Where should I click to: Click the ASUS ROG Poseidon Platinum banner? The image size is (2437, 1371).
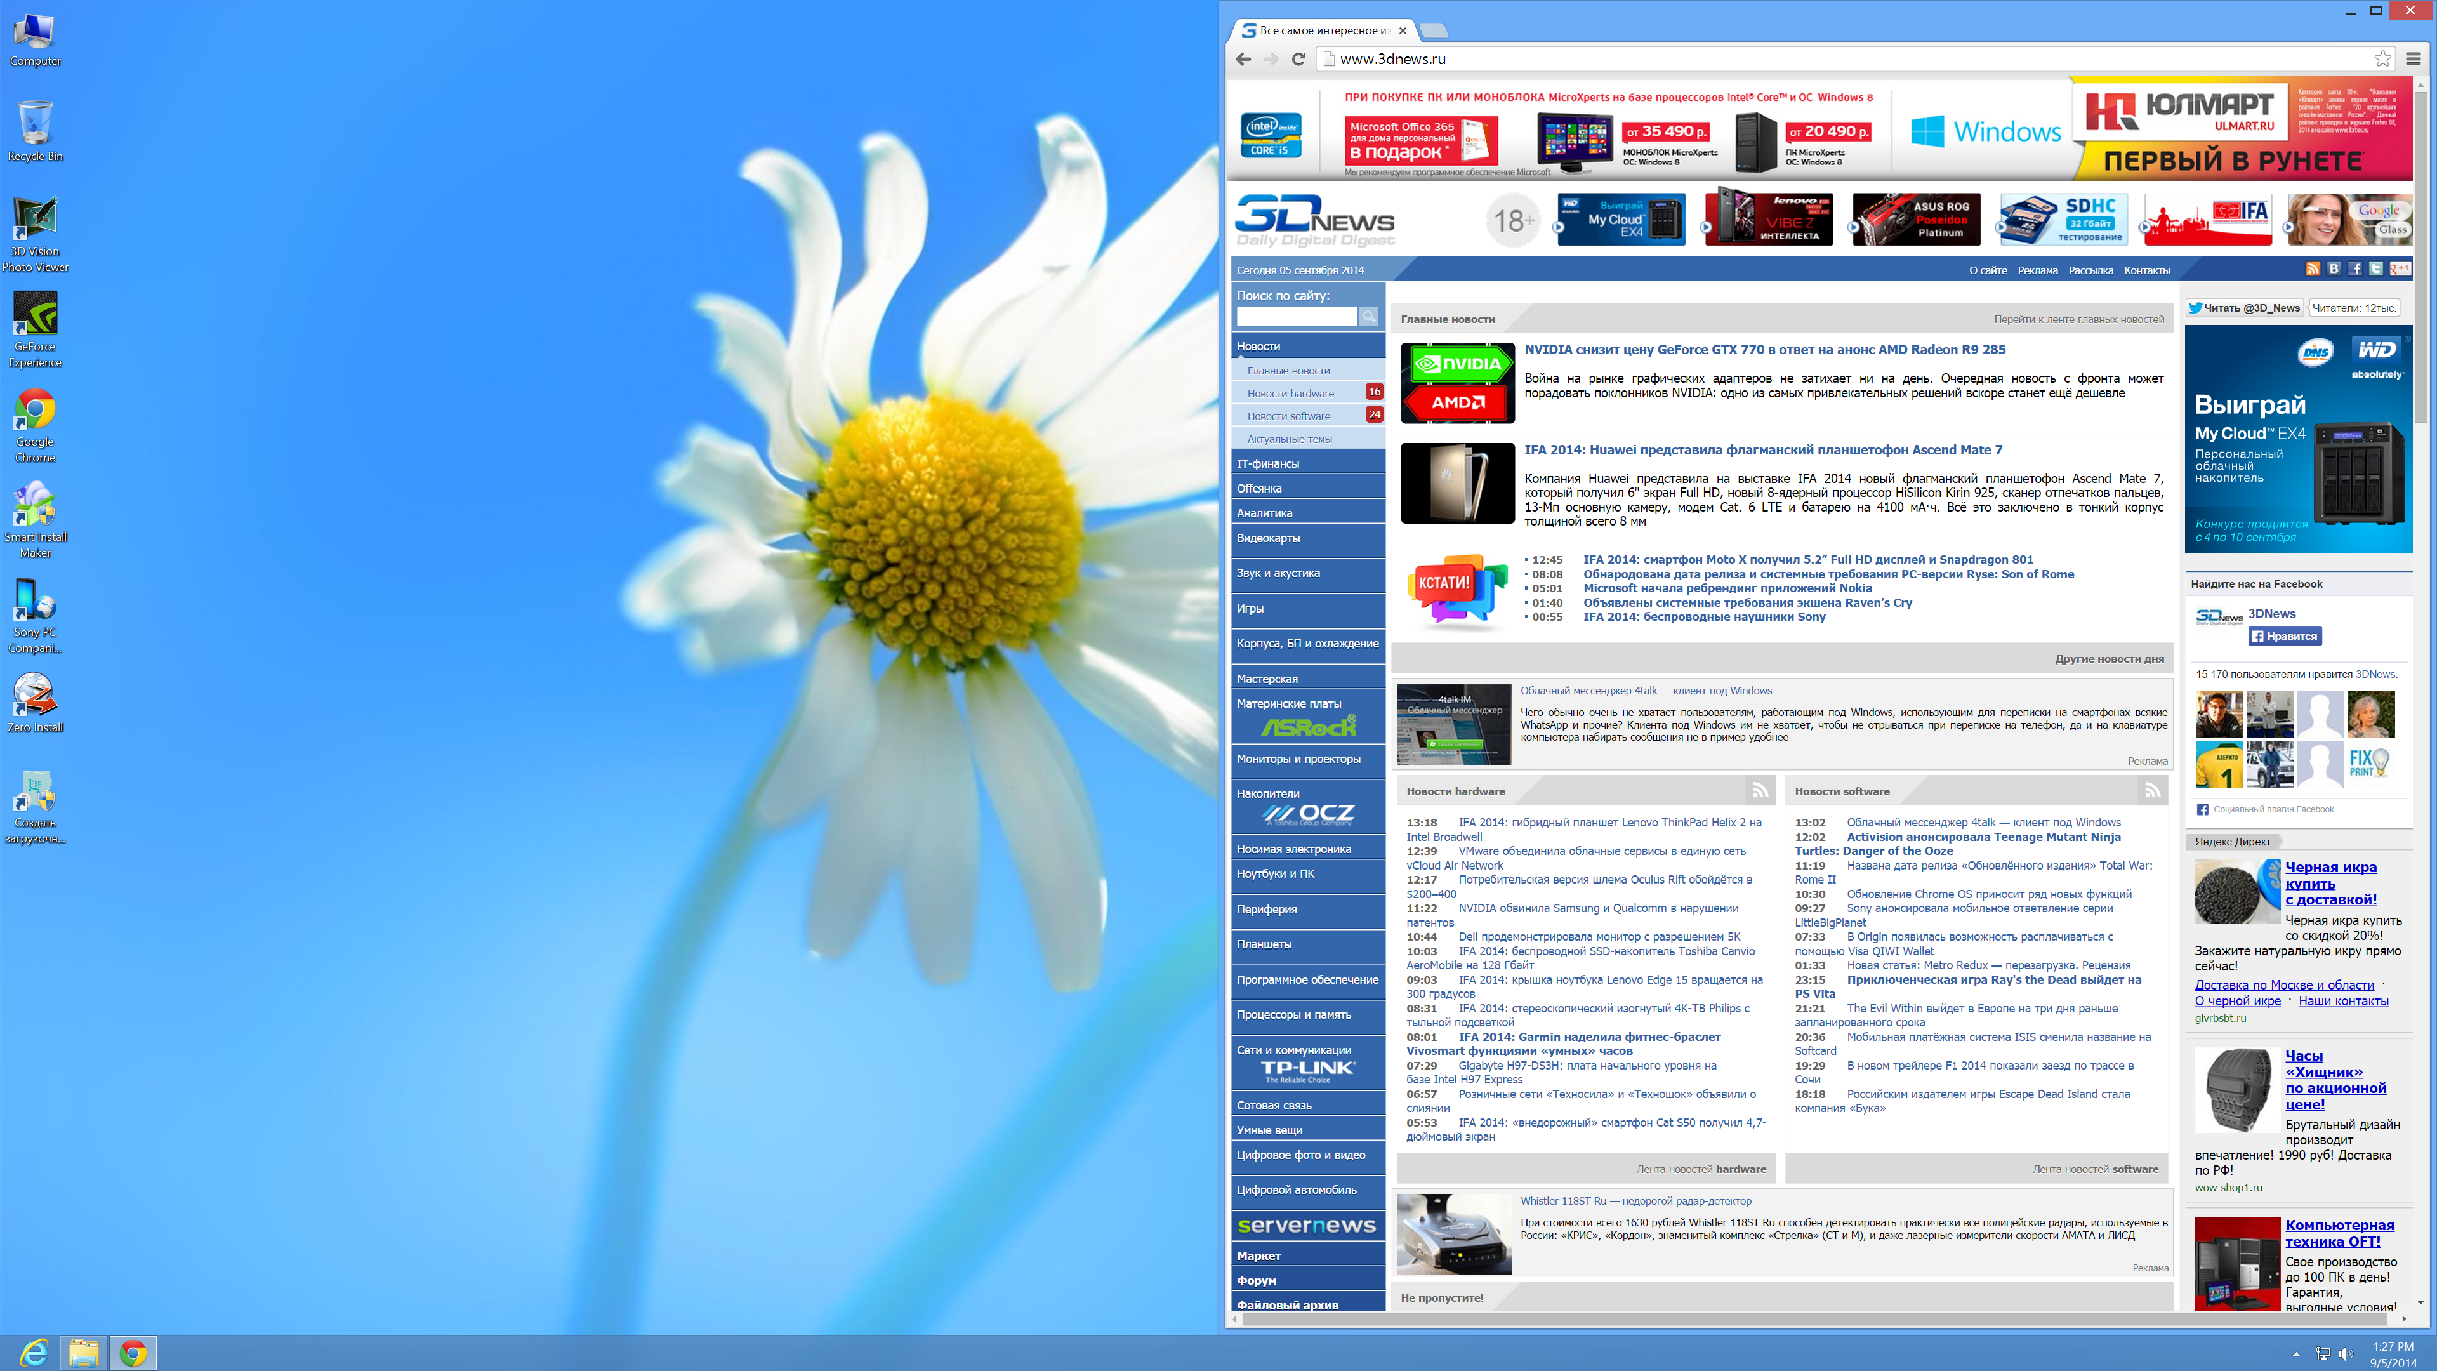pos(1916,220)
